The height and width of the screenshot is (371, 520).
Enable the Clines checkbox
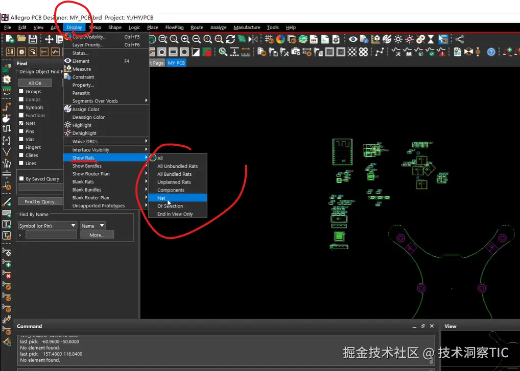click(21, 155)
